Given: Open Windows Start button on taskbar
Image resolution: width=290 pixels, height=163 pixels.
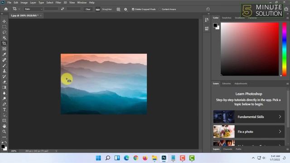Looking at the screenshot, I should (99, 158).
